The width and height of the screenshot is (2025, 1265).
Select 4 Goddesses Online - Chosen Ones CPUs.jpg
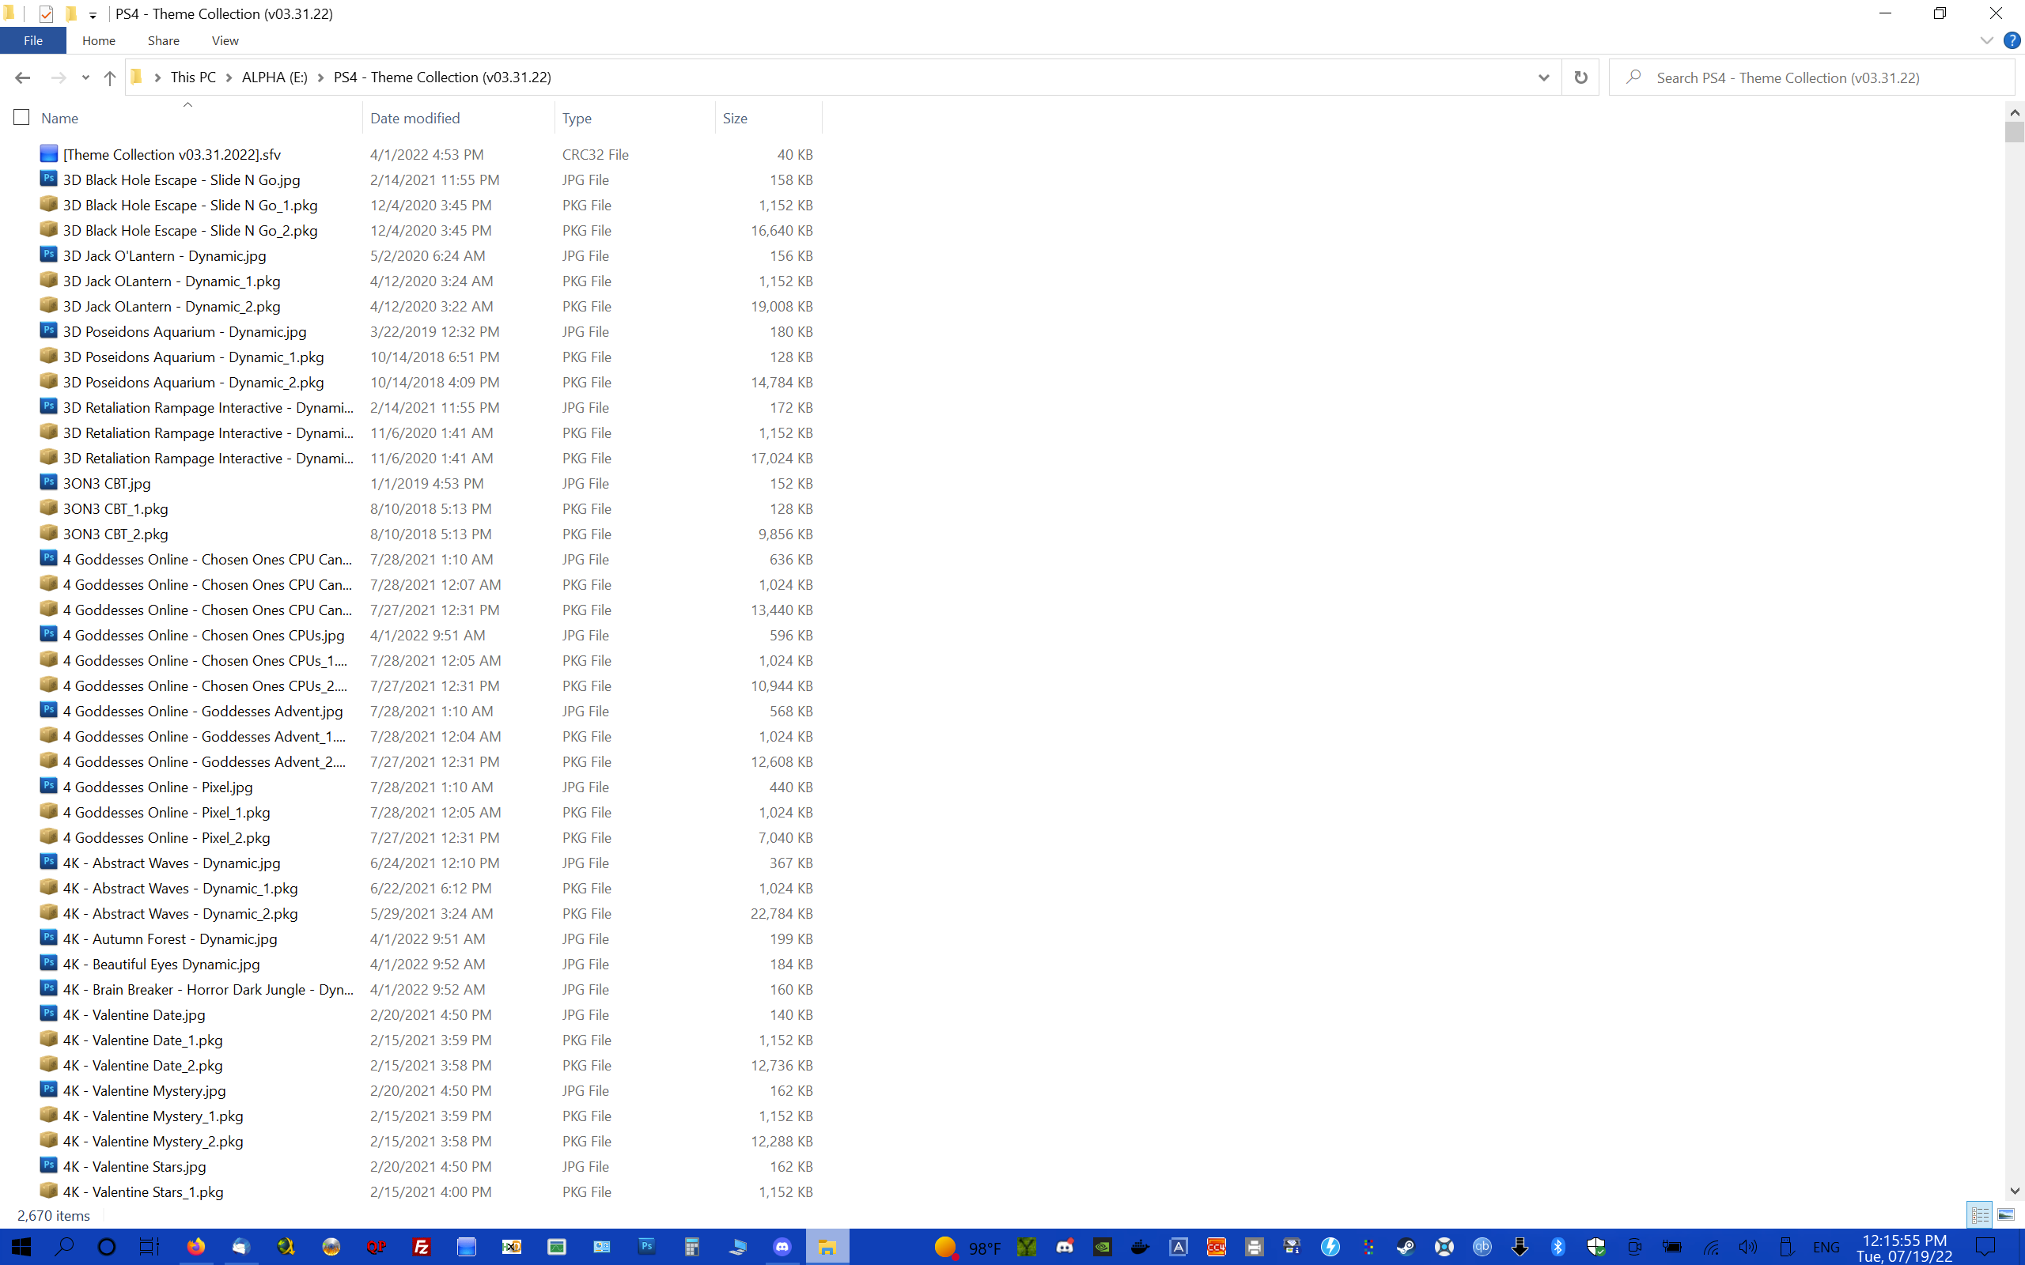coord(204,635)
